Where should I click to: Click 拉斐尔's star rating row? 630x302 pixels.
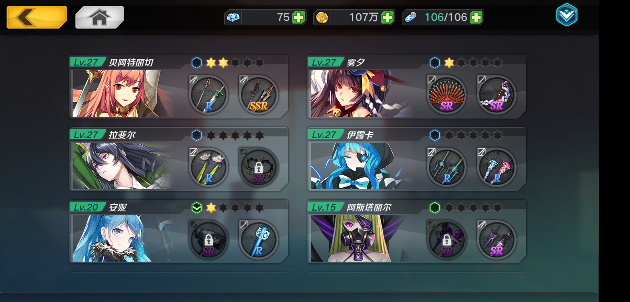[235, 135]
